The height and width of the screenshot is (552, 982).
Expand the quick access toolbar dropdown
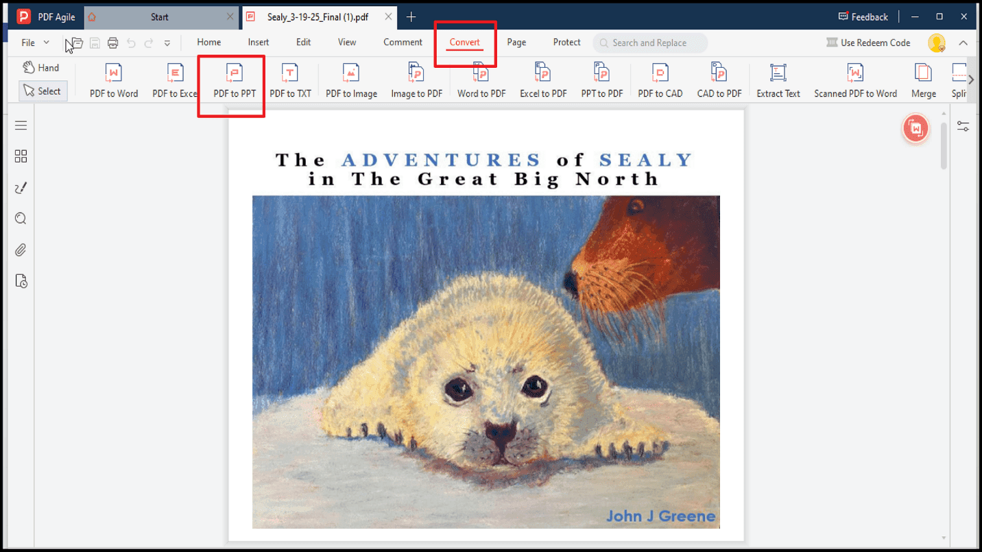(x=167, y=43)
